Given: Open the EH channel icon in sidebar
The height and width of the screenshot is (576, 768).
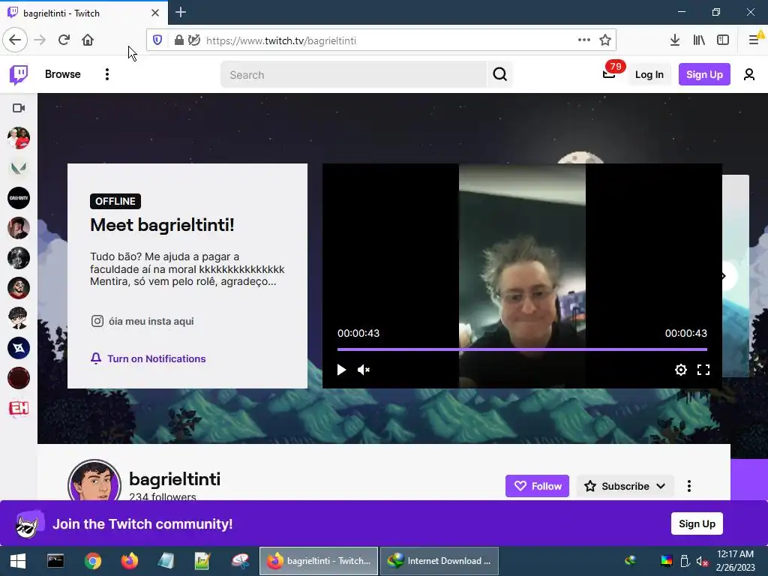Looking at the screenshot, I should 19,408.
